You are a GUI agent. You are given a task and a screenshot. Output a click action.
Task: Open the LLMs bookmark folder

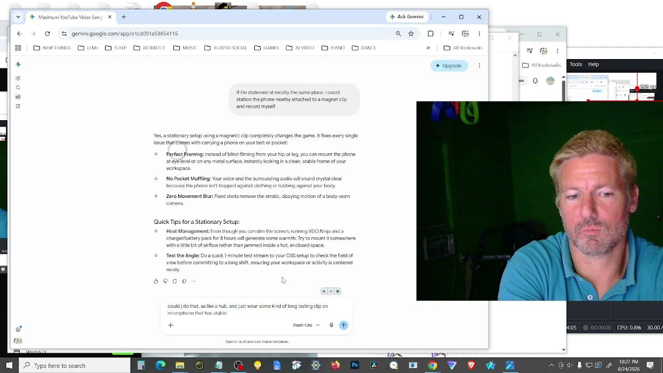[x=88, y=48]
